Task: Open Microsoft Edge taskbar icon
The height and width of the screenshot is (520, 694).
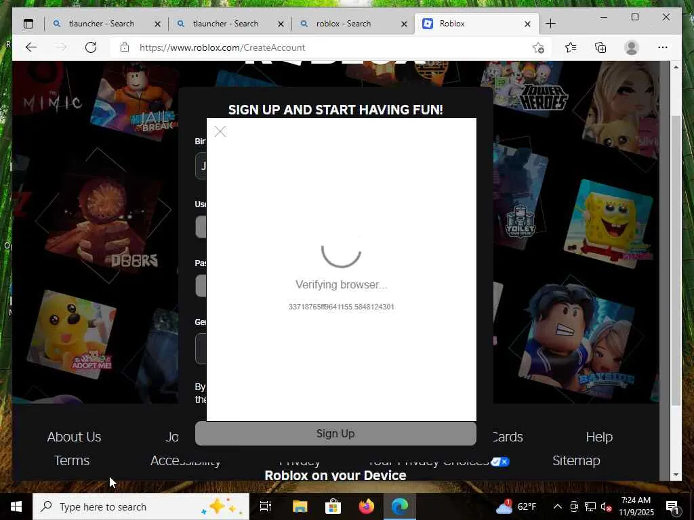Action: (x=400, y=506)
